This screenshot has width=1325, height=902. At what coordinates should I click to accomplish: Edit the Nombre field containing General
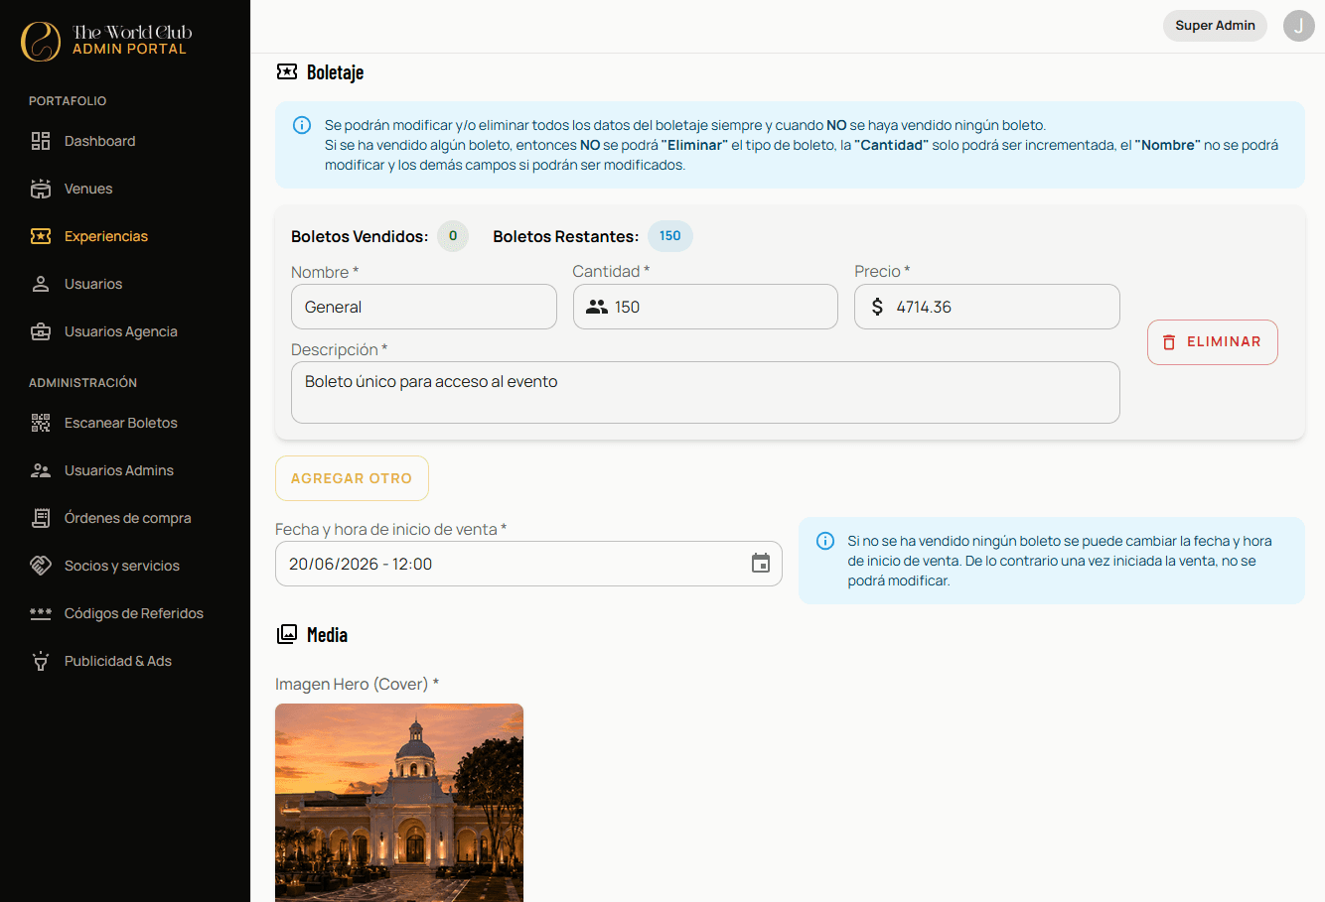(424, 307)
